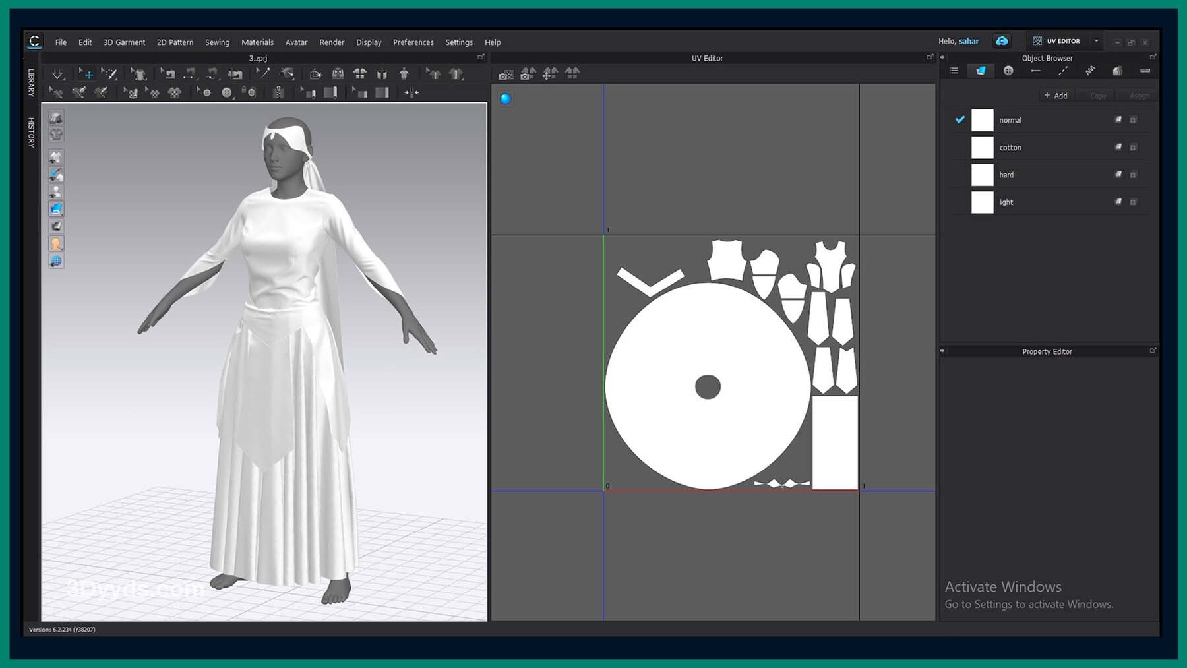Open the Materials menu
1187x668 pixels.
(257, 42)
